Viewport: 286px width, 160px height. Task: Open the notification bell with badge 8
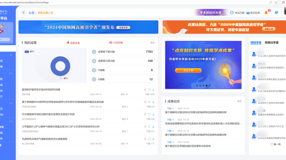pyautogui.click(x=266, y=13)
